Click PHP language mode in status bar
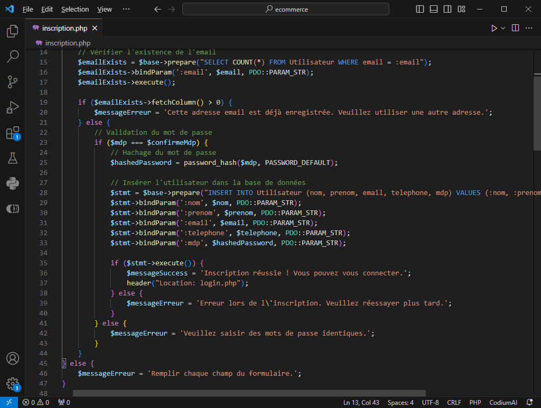 (x=474, y=402)
